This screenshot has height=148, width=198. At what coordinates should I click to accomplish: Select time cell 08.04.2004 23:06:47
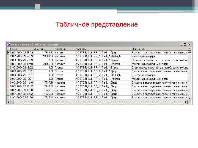(x=22, y=86)
